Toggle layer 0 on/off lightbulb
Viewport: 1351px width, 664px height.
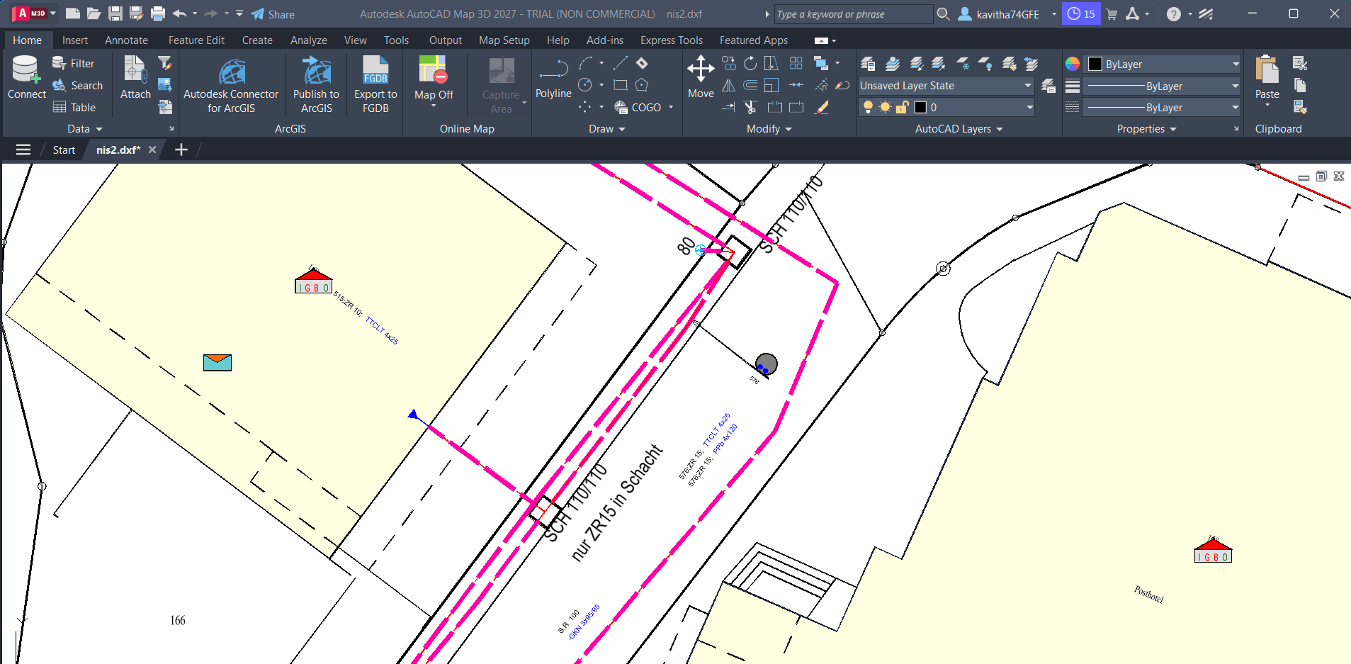tap(868, 107)
